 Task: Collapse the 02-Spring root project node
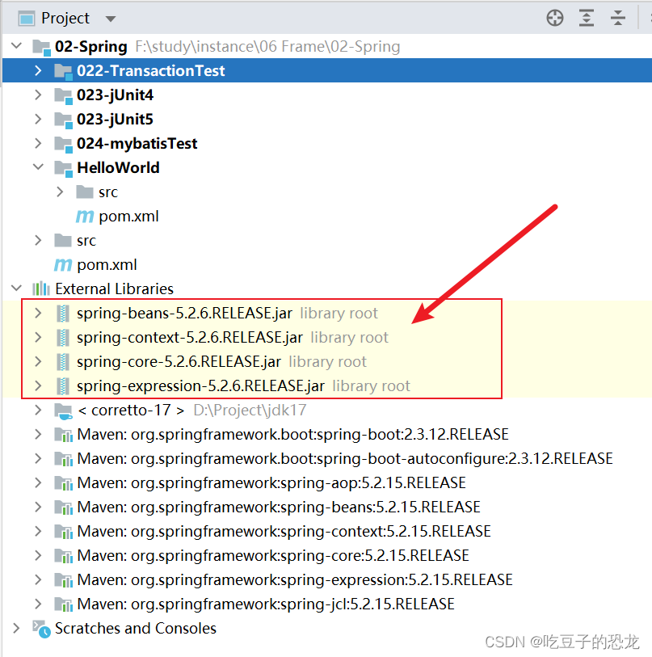[x=16, y=45]
